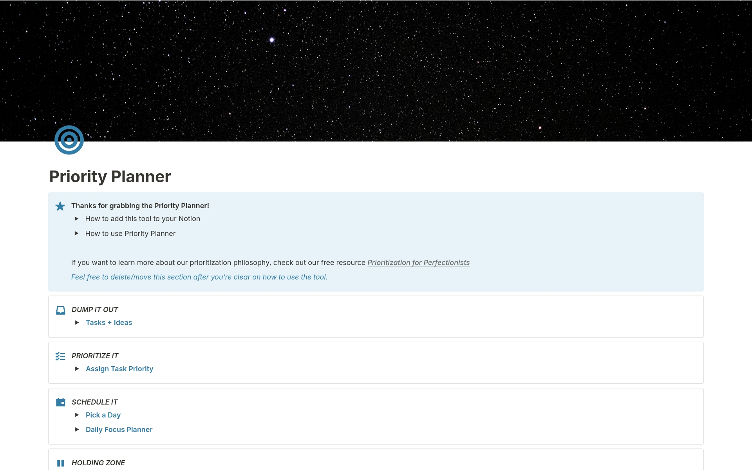752x470 pixels.
Task: Open the Prioritization for Perfectionists link
Action: [x=418, y=263]
